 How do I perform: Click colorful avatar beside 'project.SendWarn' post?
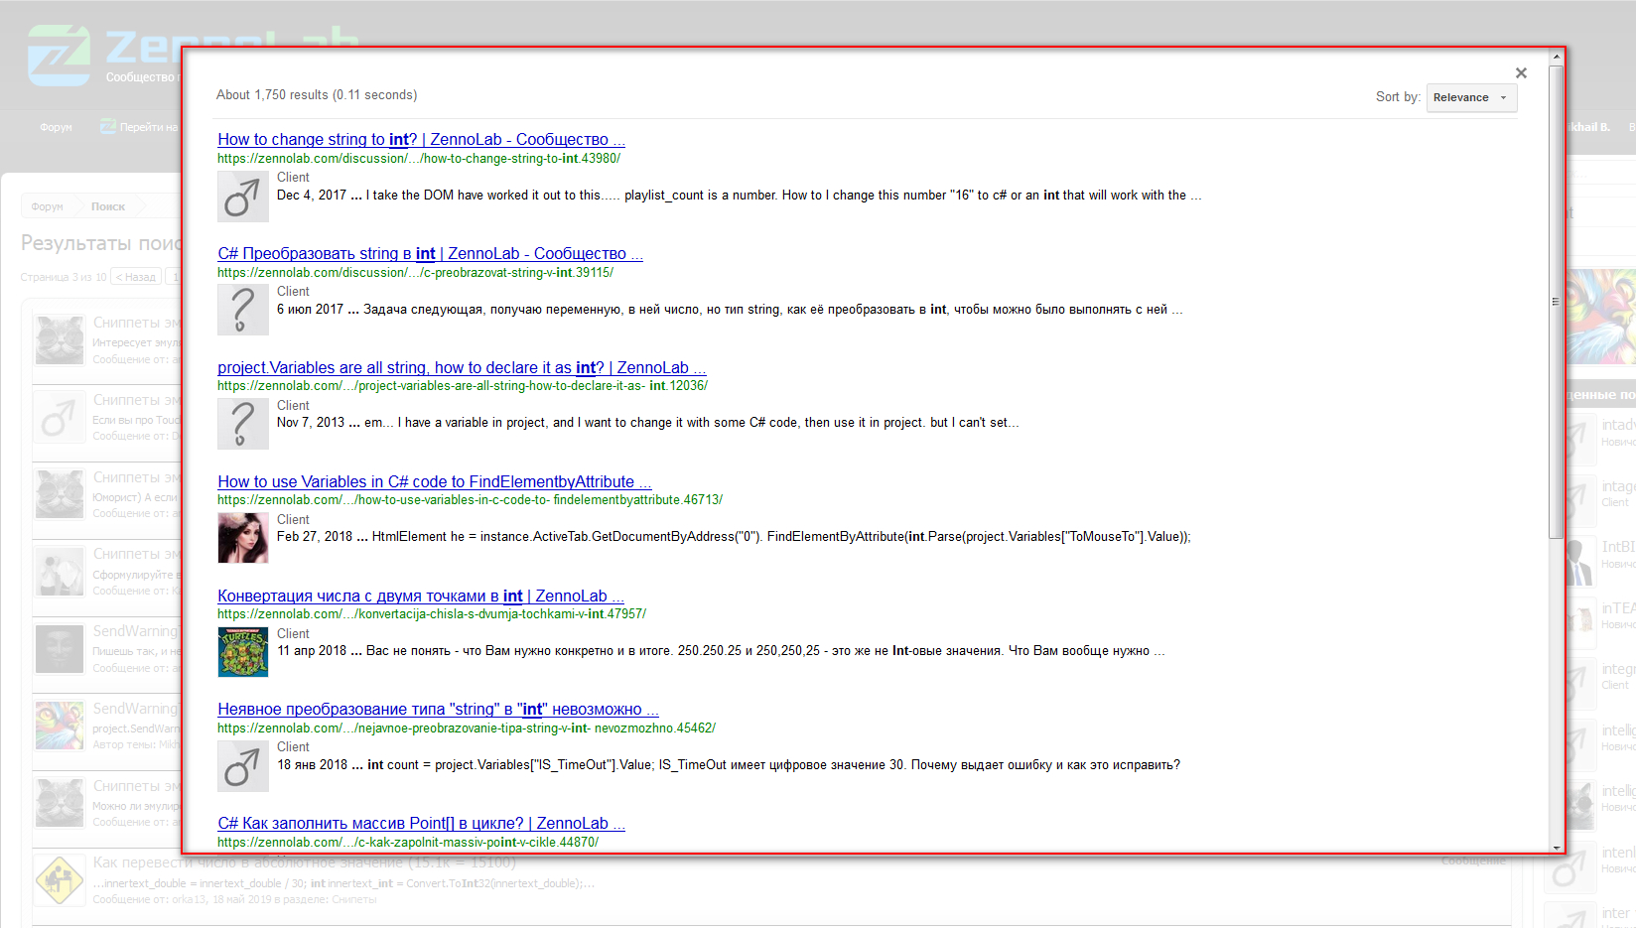(60, 726)
